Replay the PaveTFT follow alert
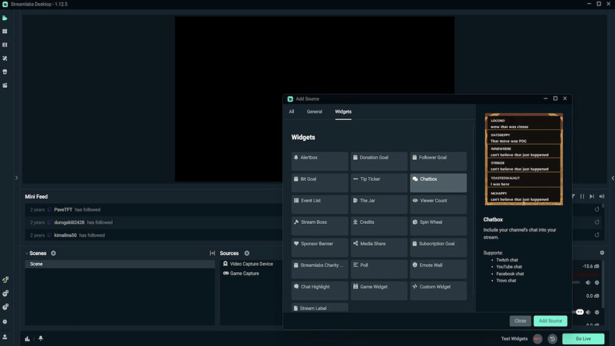This screenshot has height=346, width=615. pos(596,210)
